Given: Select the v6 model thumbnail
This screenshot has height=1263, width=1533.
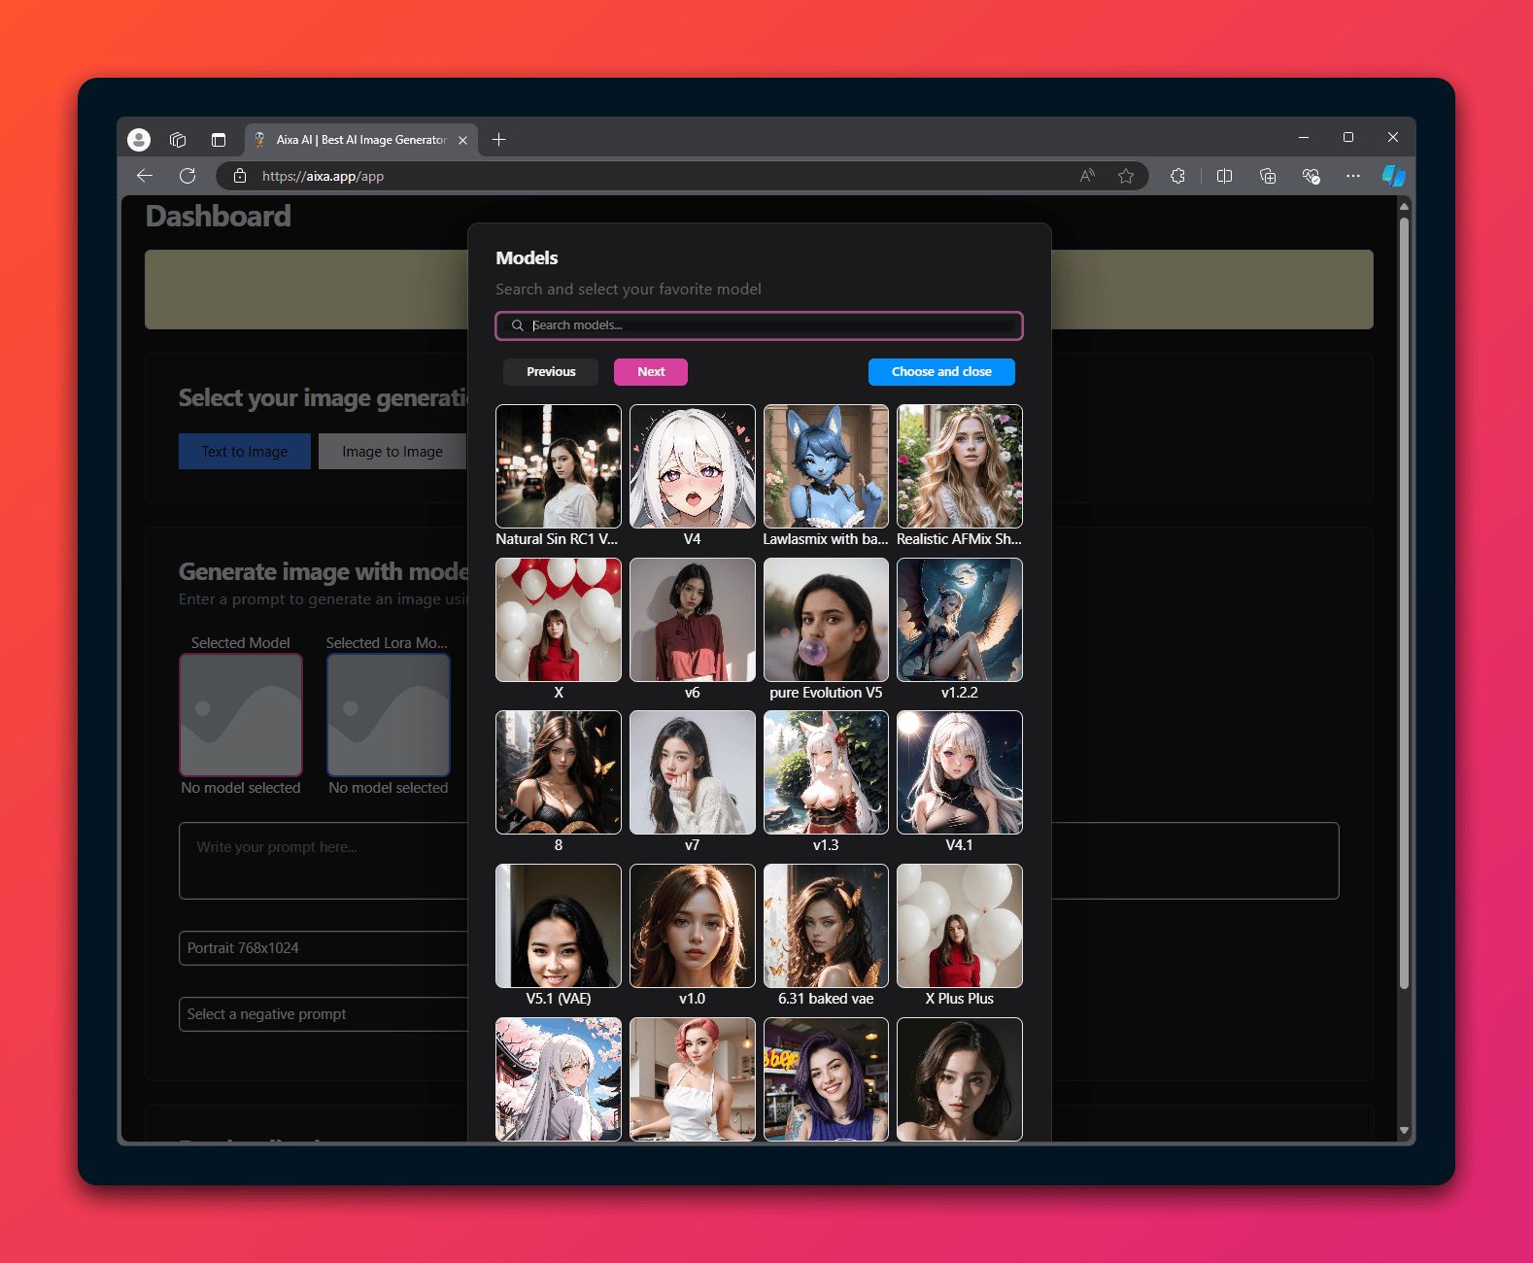Looking at the screenshot, I should tap(693, 620).
